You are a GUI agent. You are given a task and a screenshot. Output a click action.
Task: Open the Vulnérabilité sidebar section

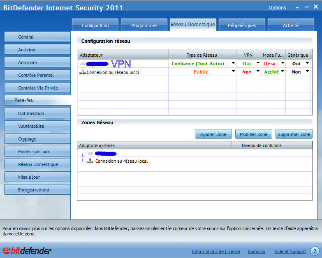[x=37, y=126]
